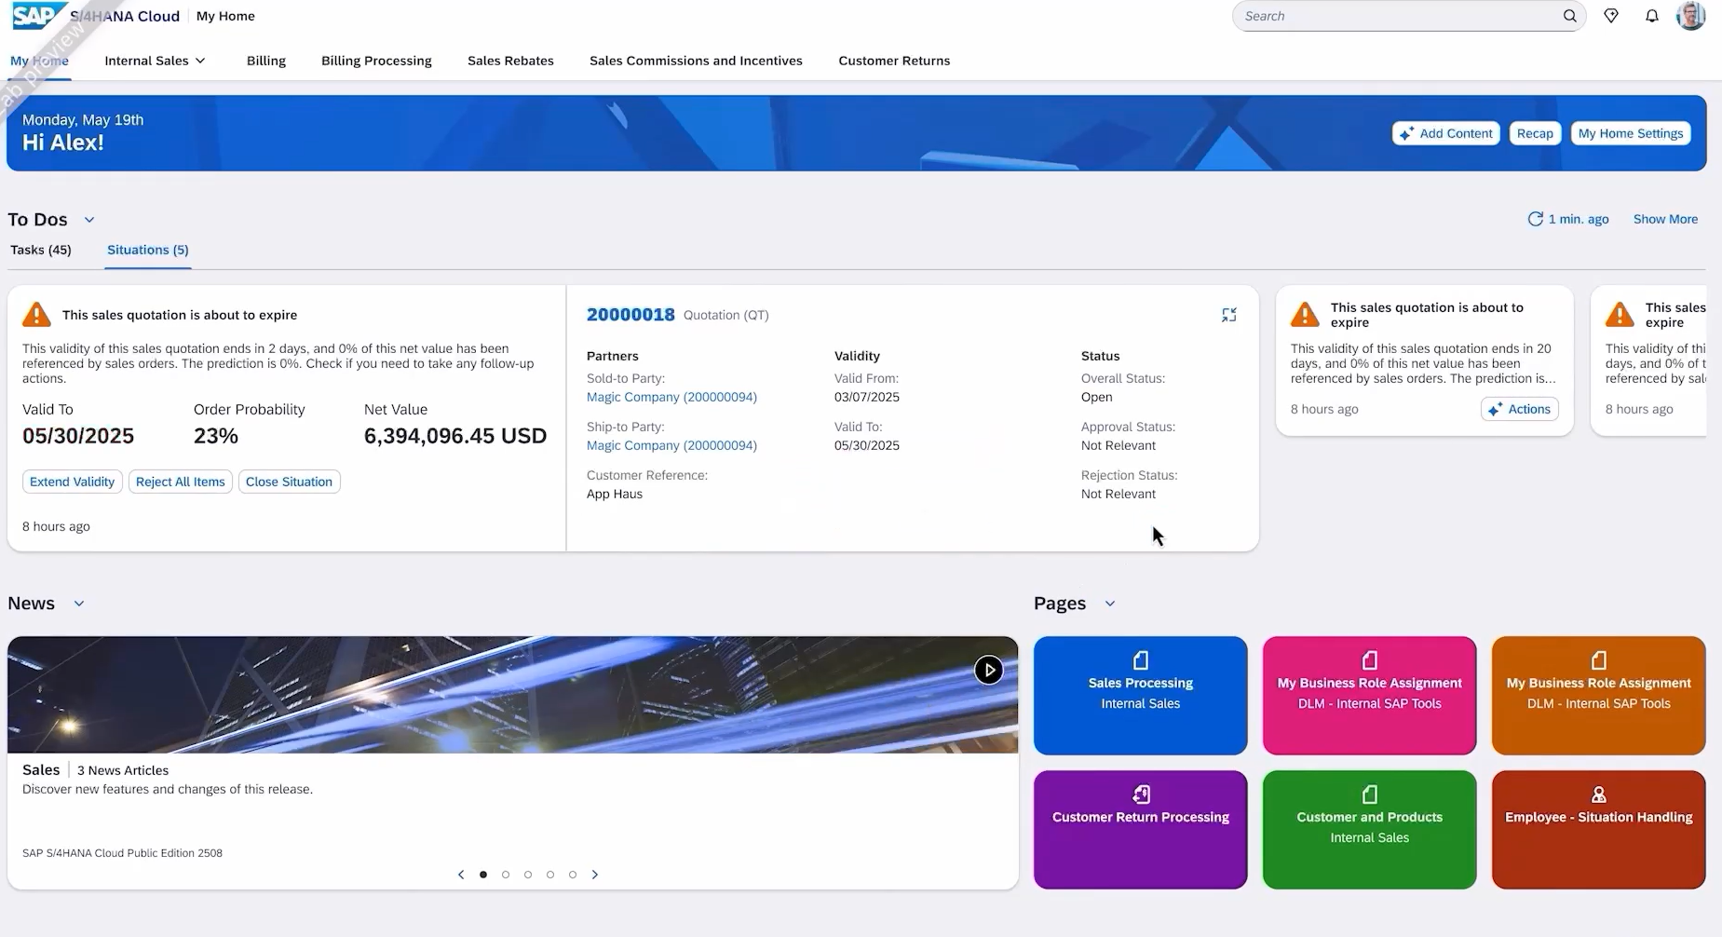Expand the Pages section menu

pos(1110,604)
